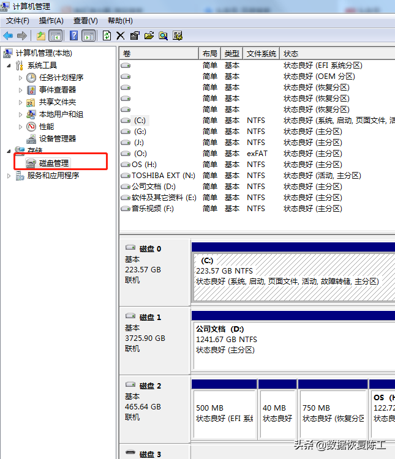The image size is (395, 459).
Task: Select 本地用户和组 tree item
Action: tap(61, 114)
